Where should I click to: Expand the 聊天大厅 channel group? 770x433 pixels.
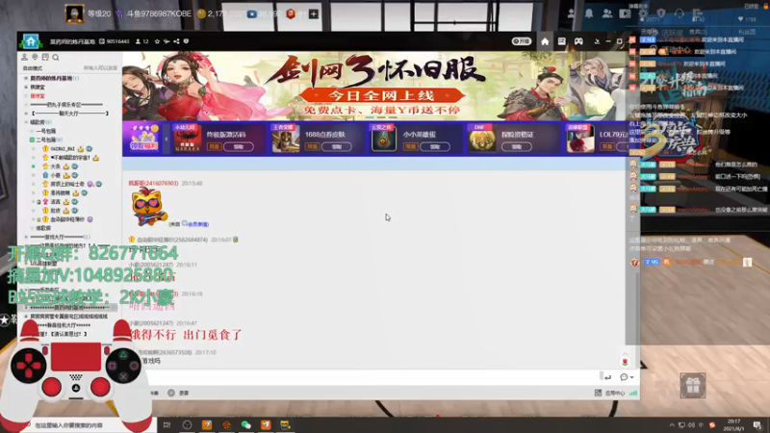pos(27,114)
